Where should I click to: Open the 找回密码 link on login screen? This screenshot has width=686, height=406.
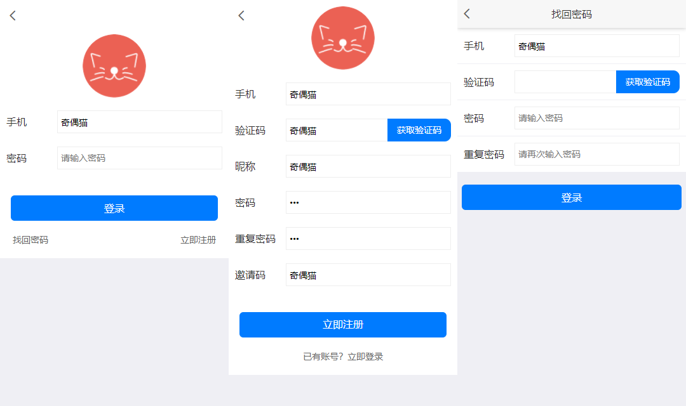tap(30, 240)
